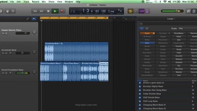The width and height of the screenshot is (197, 111).
Task: Preview Chill Loop Bass loop speaker icon
Action: coord(140,101)
